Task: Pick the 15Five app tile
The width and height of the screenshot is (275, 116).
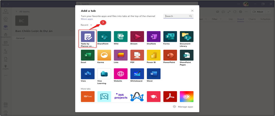Action: click(88, 97)
